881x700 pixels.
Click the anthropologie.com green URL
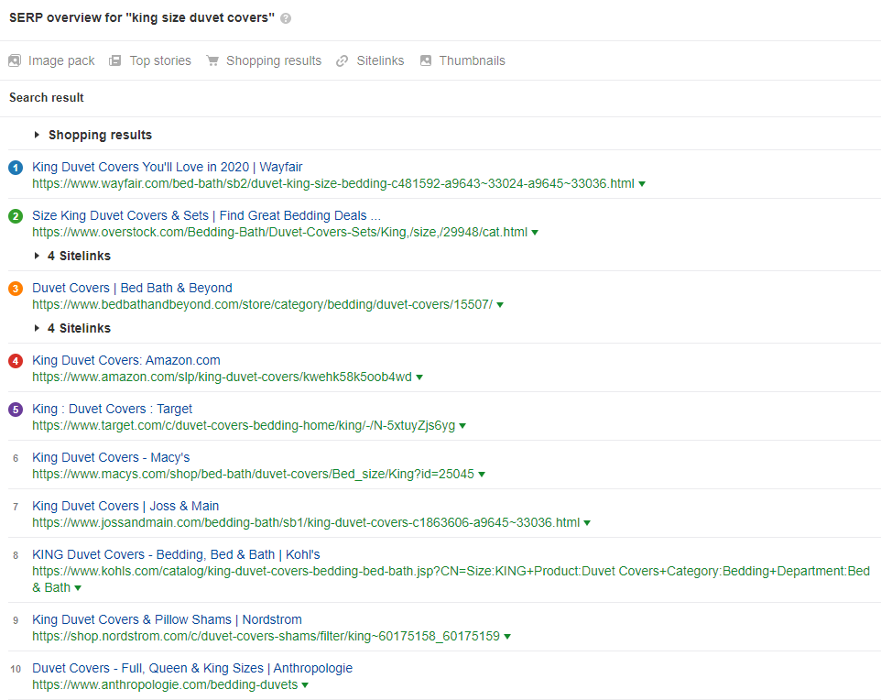165,684
